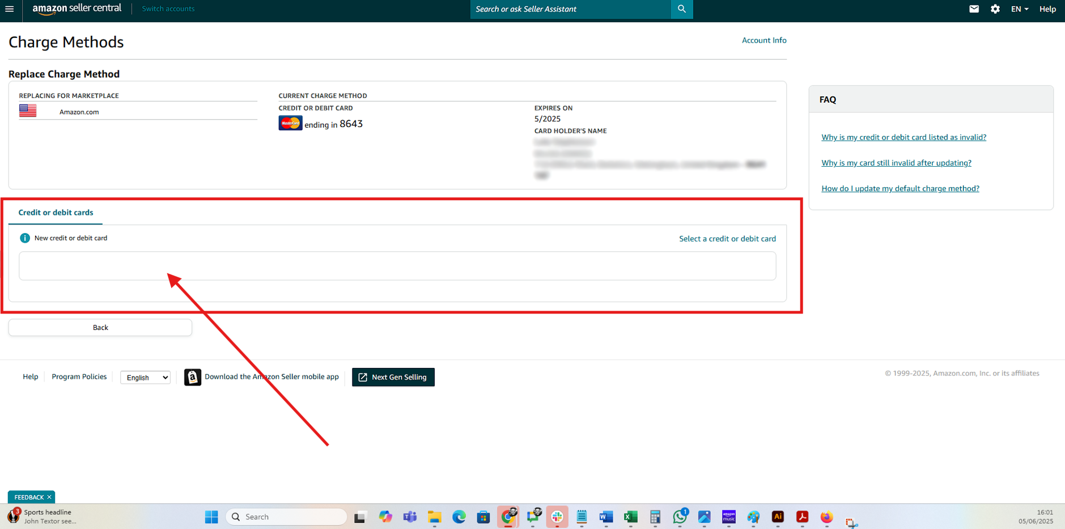Close the Feedback tab with X
Image resolution: width=1065 pixels, height=529 pixels.
pyautogui.click(x=49, y=497)
